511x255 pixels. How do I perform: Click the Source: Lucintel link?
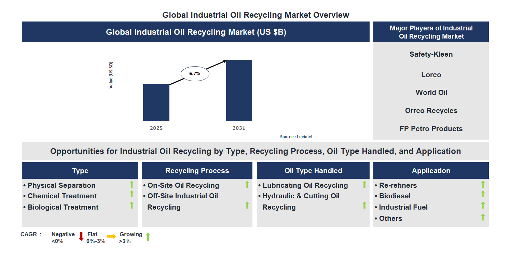pyautogui.click(x=296, y=137)
